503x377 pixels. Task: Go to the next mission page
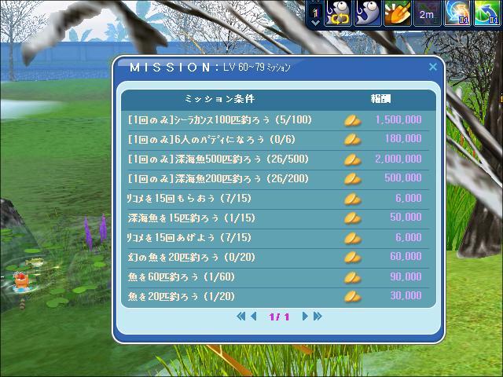[305, 317]
